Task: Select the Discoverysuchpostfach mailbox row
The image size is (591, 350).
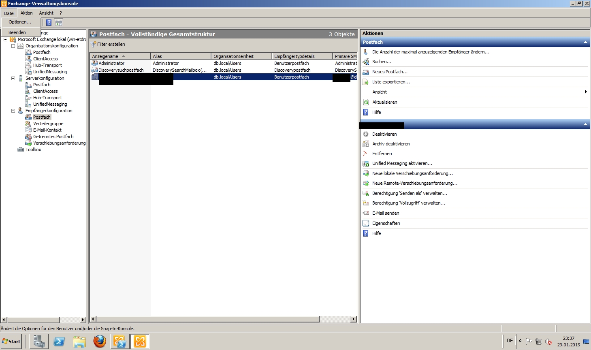Action: pyautogui.click(x=224, y=70)
